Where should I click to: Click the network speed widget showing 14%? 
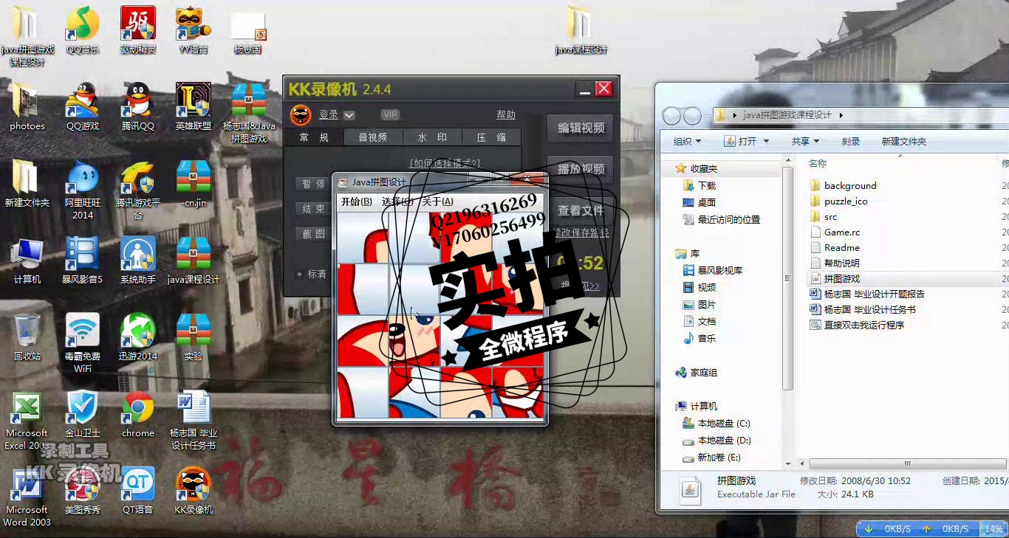pos(931,529)
